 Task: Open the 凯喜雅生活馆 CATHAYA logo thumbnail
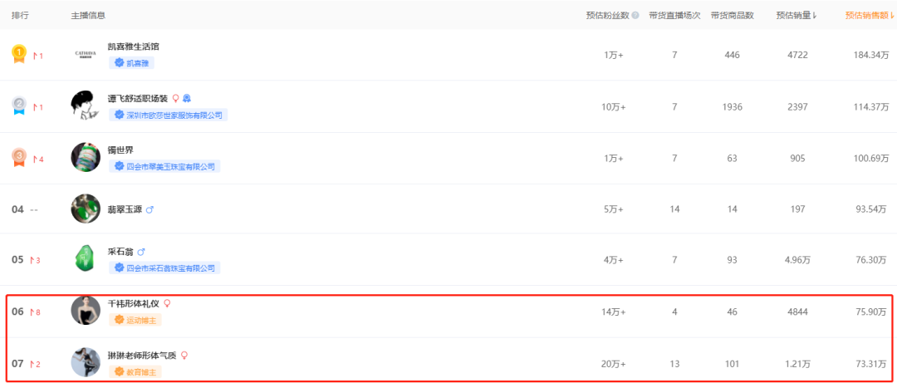tap(86, 55)
